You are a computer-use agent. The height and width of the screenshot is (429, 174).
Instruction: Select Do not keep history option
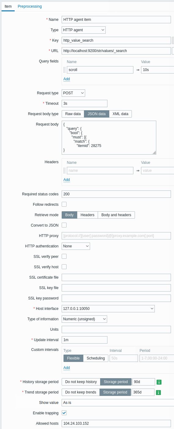coord(81,382)
